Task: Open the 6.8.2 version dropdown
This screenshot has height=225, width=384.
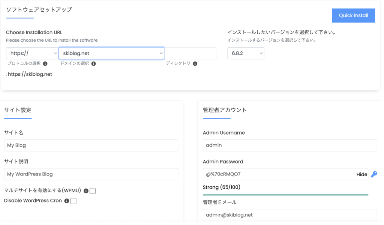Action: 246,53
